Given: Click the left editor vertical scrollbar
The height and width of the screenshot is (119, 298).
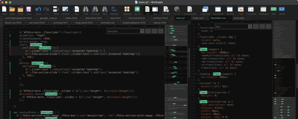Looking at the screenshot, I should coord(189,62).
